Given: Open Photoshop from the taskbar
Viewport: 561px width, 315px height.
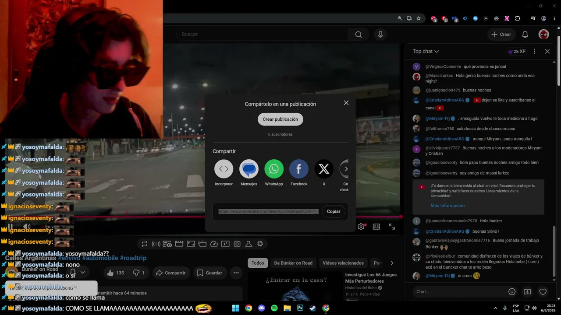Looking at the screenshot, I should (x=300, y=308).
